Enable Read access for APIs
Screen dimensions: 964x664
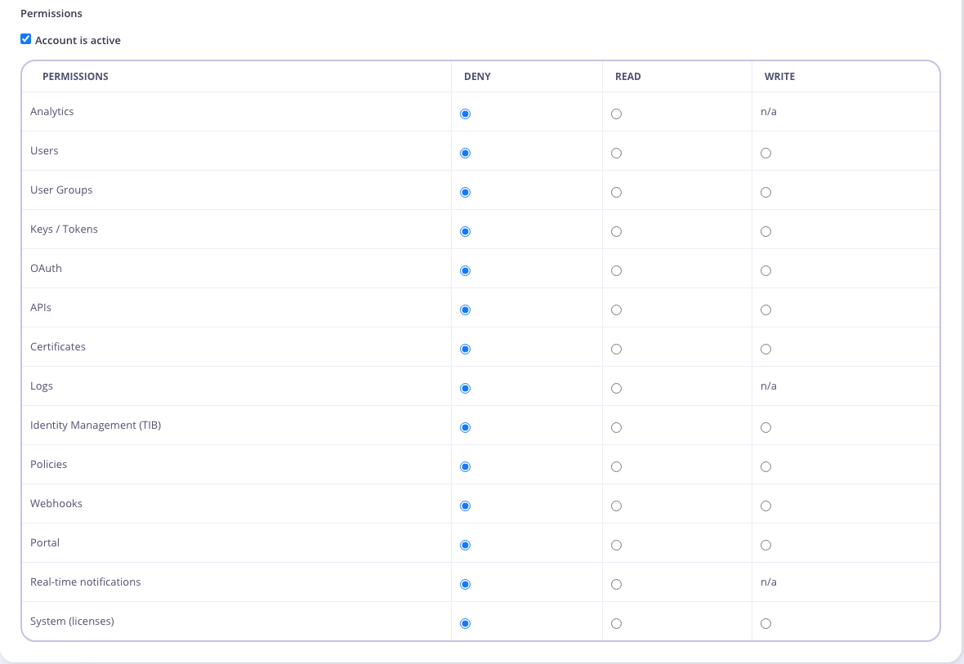616,310
